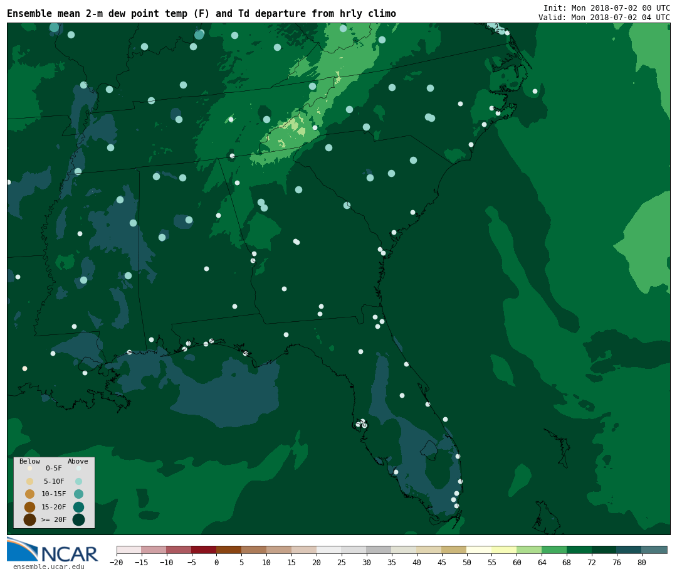Screen dimensions: 677x574
Task: Click the 'Valid: Mon 2018-07-02 04 UTC' text
Action: [604, 18]
